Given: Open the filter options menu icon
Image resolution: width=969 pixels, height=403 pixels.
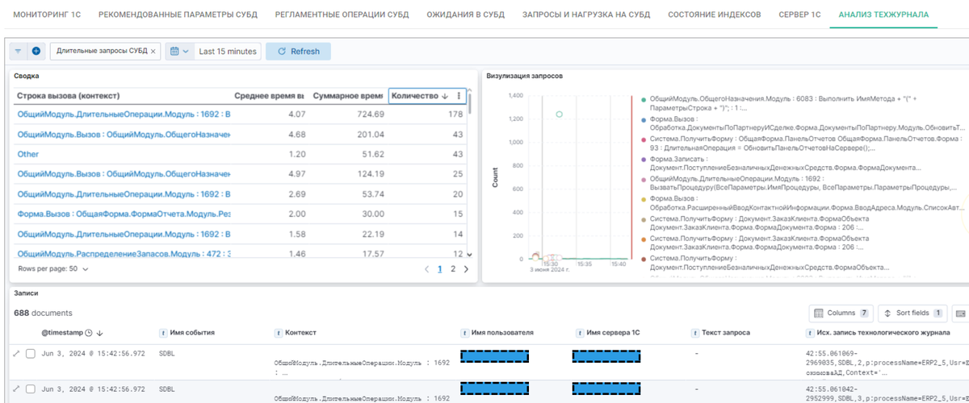Looking at the screenshot, I should tap(18, 51).
